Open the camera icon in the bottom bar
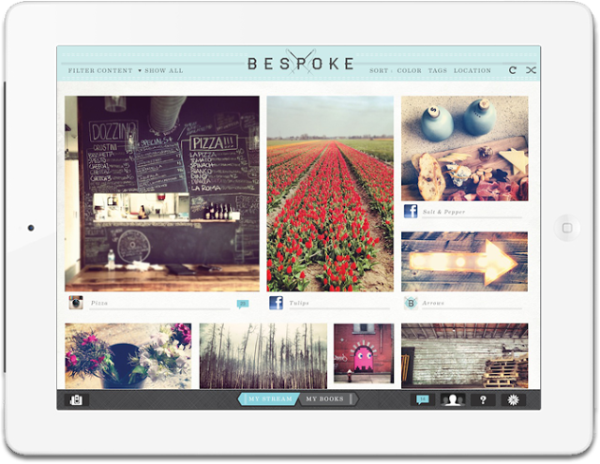600x464 pixels. click(x=76, y=400)
